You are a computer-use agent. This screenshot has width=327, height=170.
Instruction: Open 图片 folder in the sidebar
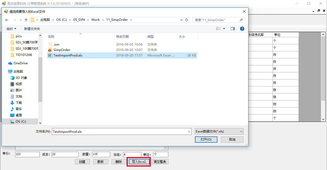click(x=19, y=90)
